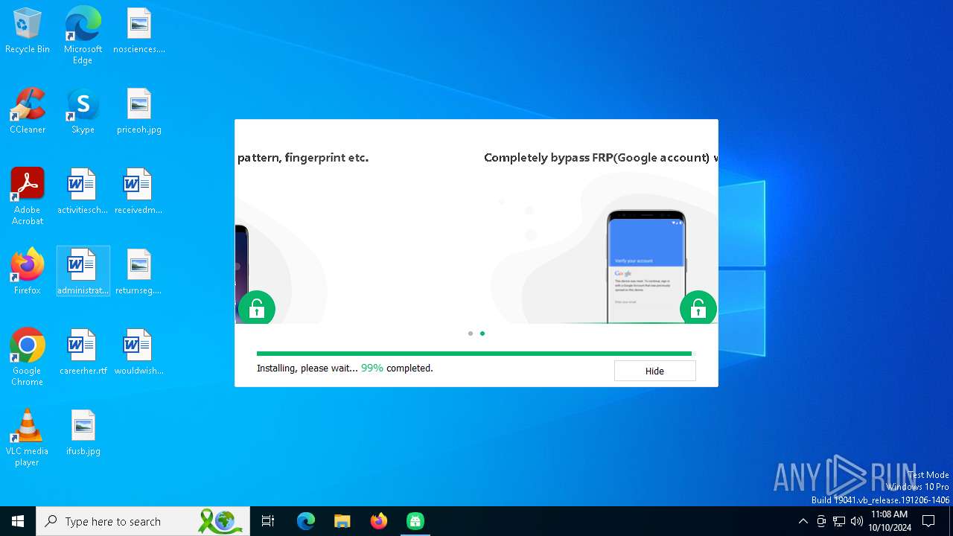This screenshot has height=536, width=953.
Task: Select the wouldwish Word document icon
Action: click(139, 353)
